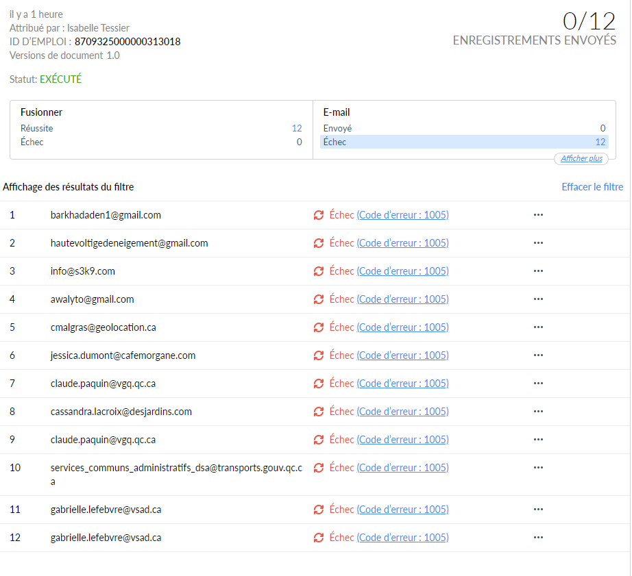View error code link for row 9
Screen dimensions: 632x576
402,440
